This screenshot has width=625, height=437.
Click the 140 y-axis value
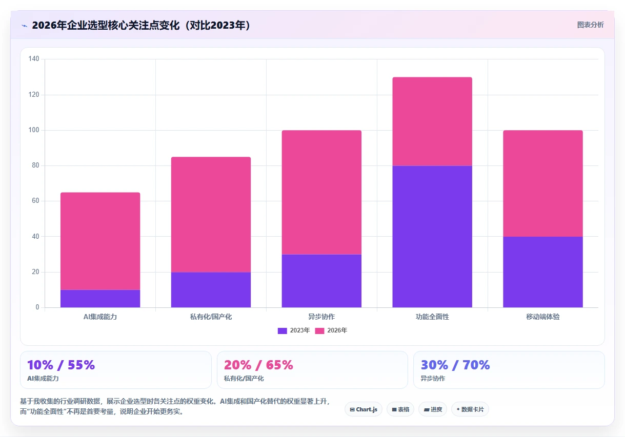34,59
